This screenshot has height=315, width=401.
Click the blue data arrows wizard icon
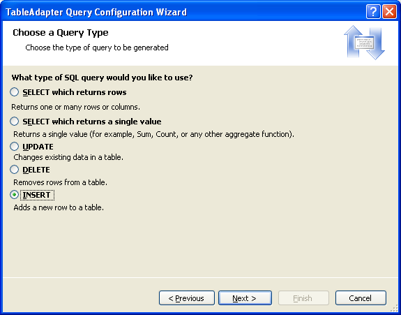pyautogui.click(x=364, y=43)
